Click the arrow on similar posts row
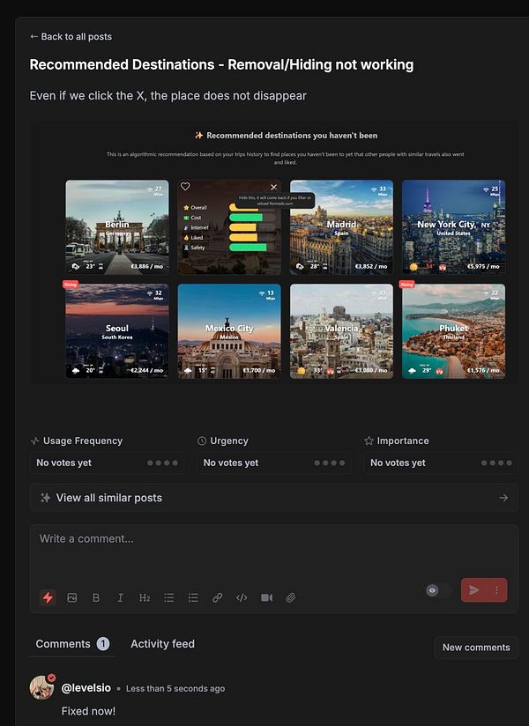Screen dimensions: 529x726 click(503, 498)
